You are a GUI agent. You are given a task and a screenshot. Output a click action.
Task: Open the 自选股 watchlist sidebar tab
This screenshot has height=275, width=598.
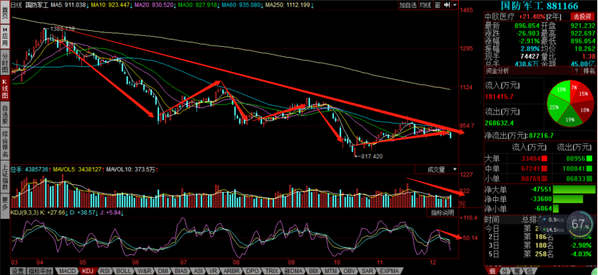point(5,114)
